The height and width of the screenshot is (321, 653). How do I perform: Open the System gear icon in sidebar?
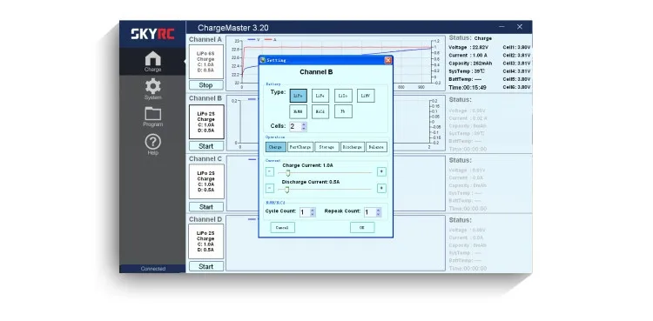pyautogui.click(x=153, y=86)
